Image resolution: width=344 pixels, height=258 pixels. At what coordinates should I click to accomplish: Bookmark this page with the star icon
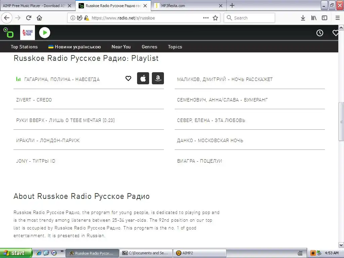point(215,18)
